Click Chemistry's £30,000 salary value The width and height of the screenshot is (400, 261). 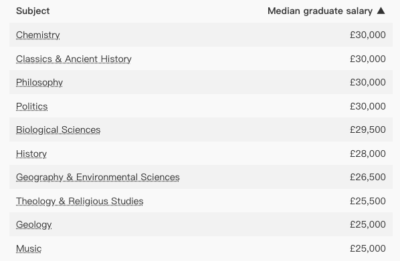(x=368, y=35)
